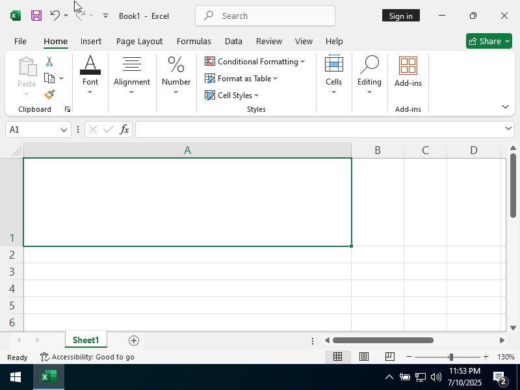Switch to Page Layout view icon

364,356
